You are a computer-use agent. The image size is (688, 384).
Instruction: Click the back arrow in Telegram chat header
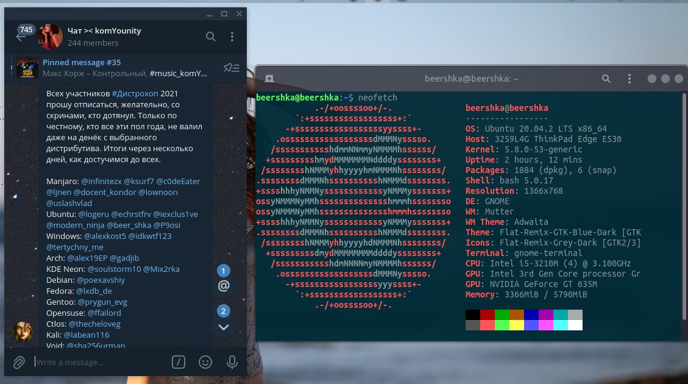pos(20,38)
